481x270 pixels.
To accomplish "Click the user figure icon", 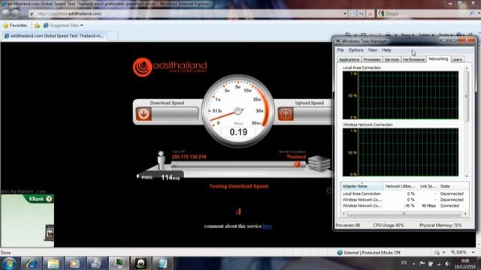I will (x=161, y=160).
